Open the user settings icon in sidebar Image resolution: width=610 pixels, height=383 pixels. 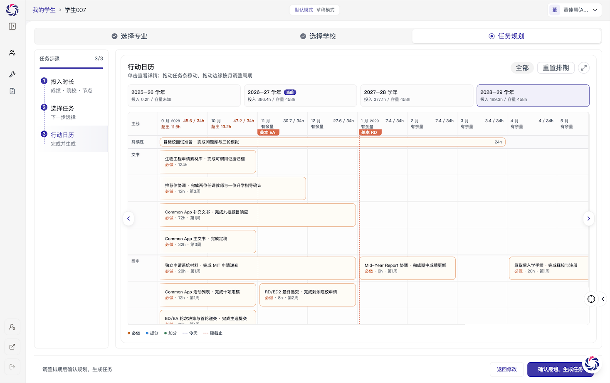pos(12,327)
